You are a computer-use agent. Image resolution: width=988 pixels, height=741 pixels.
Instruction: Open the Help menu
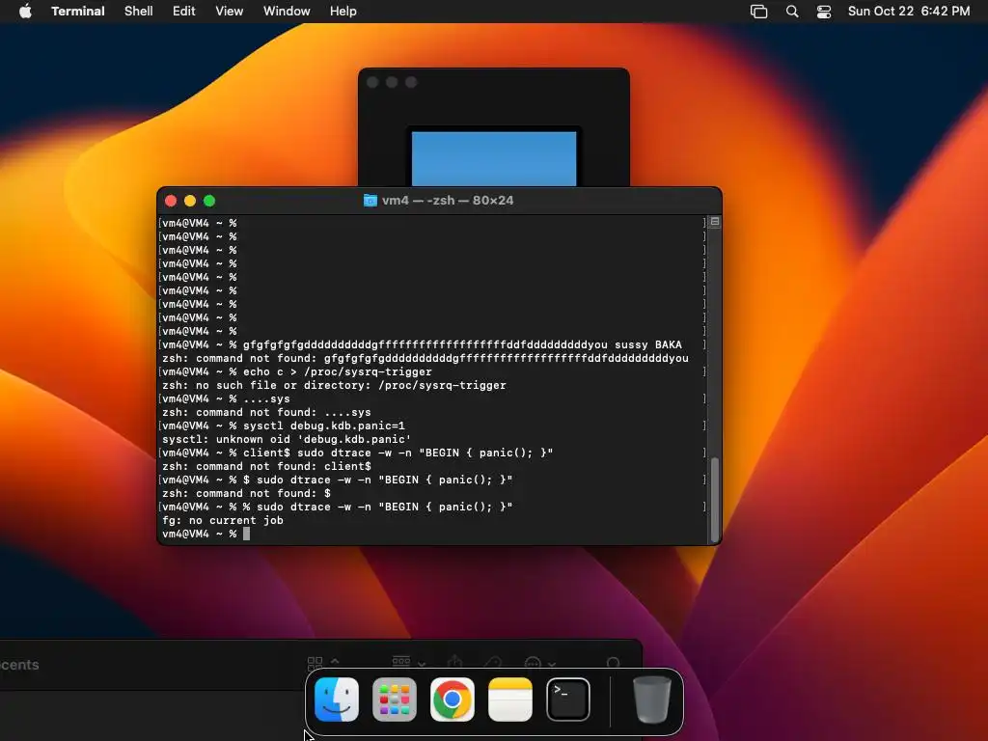tap(343, 12)
